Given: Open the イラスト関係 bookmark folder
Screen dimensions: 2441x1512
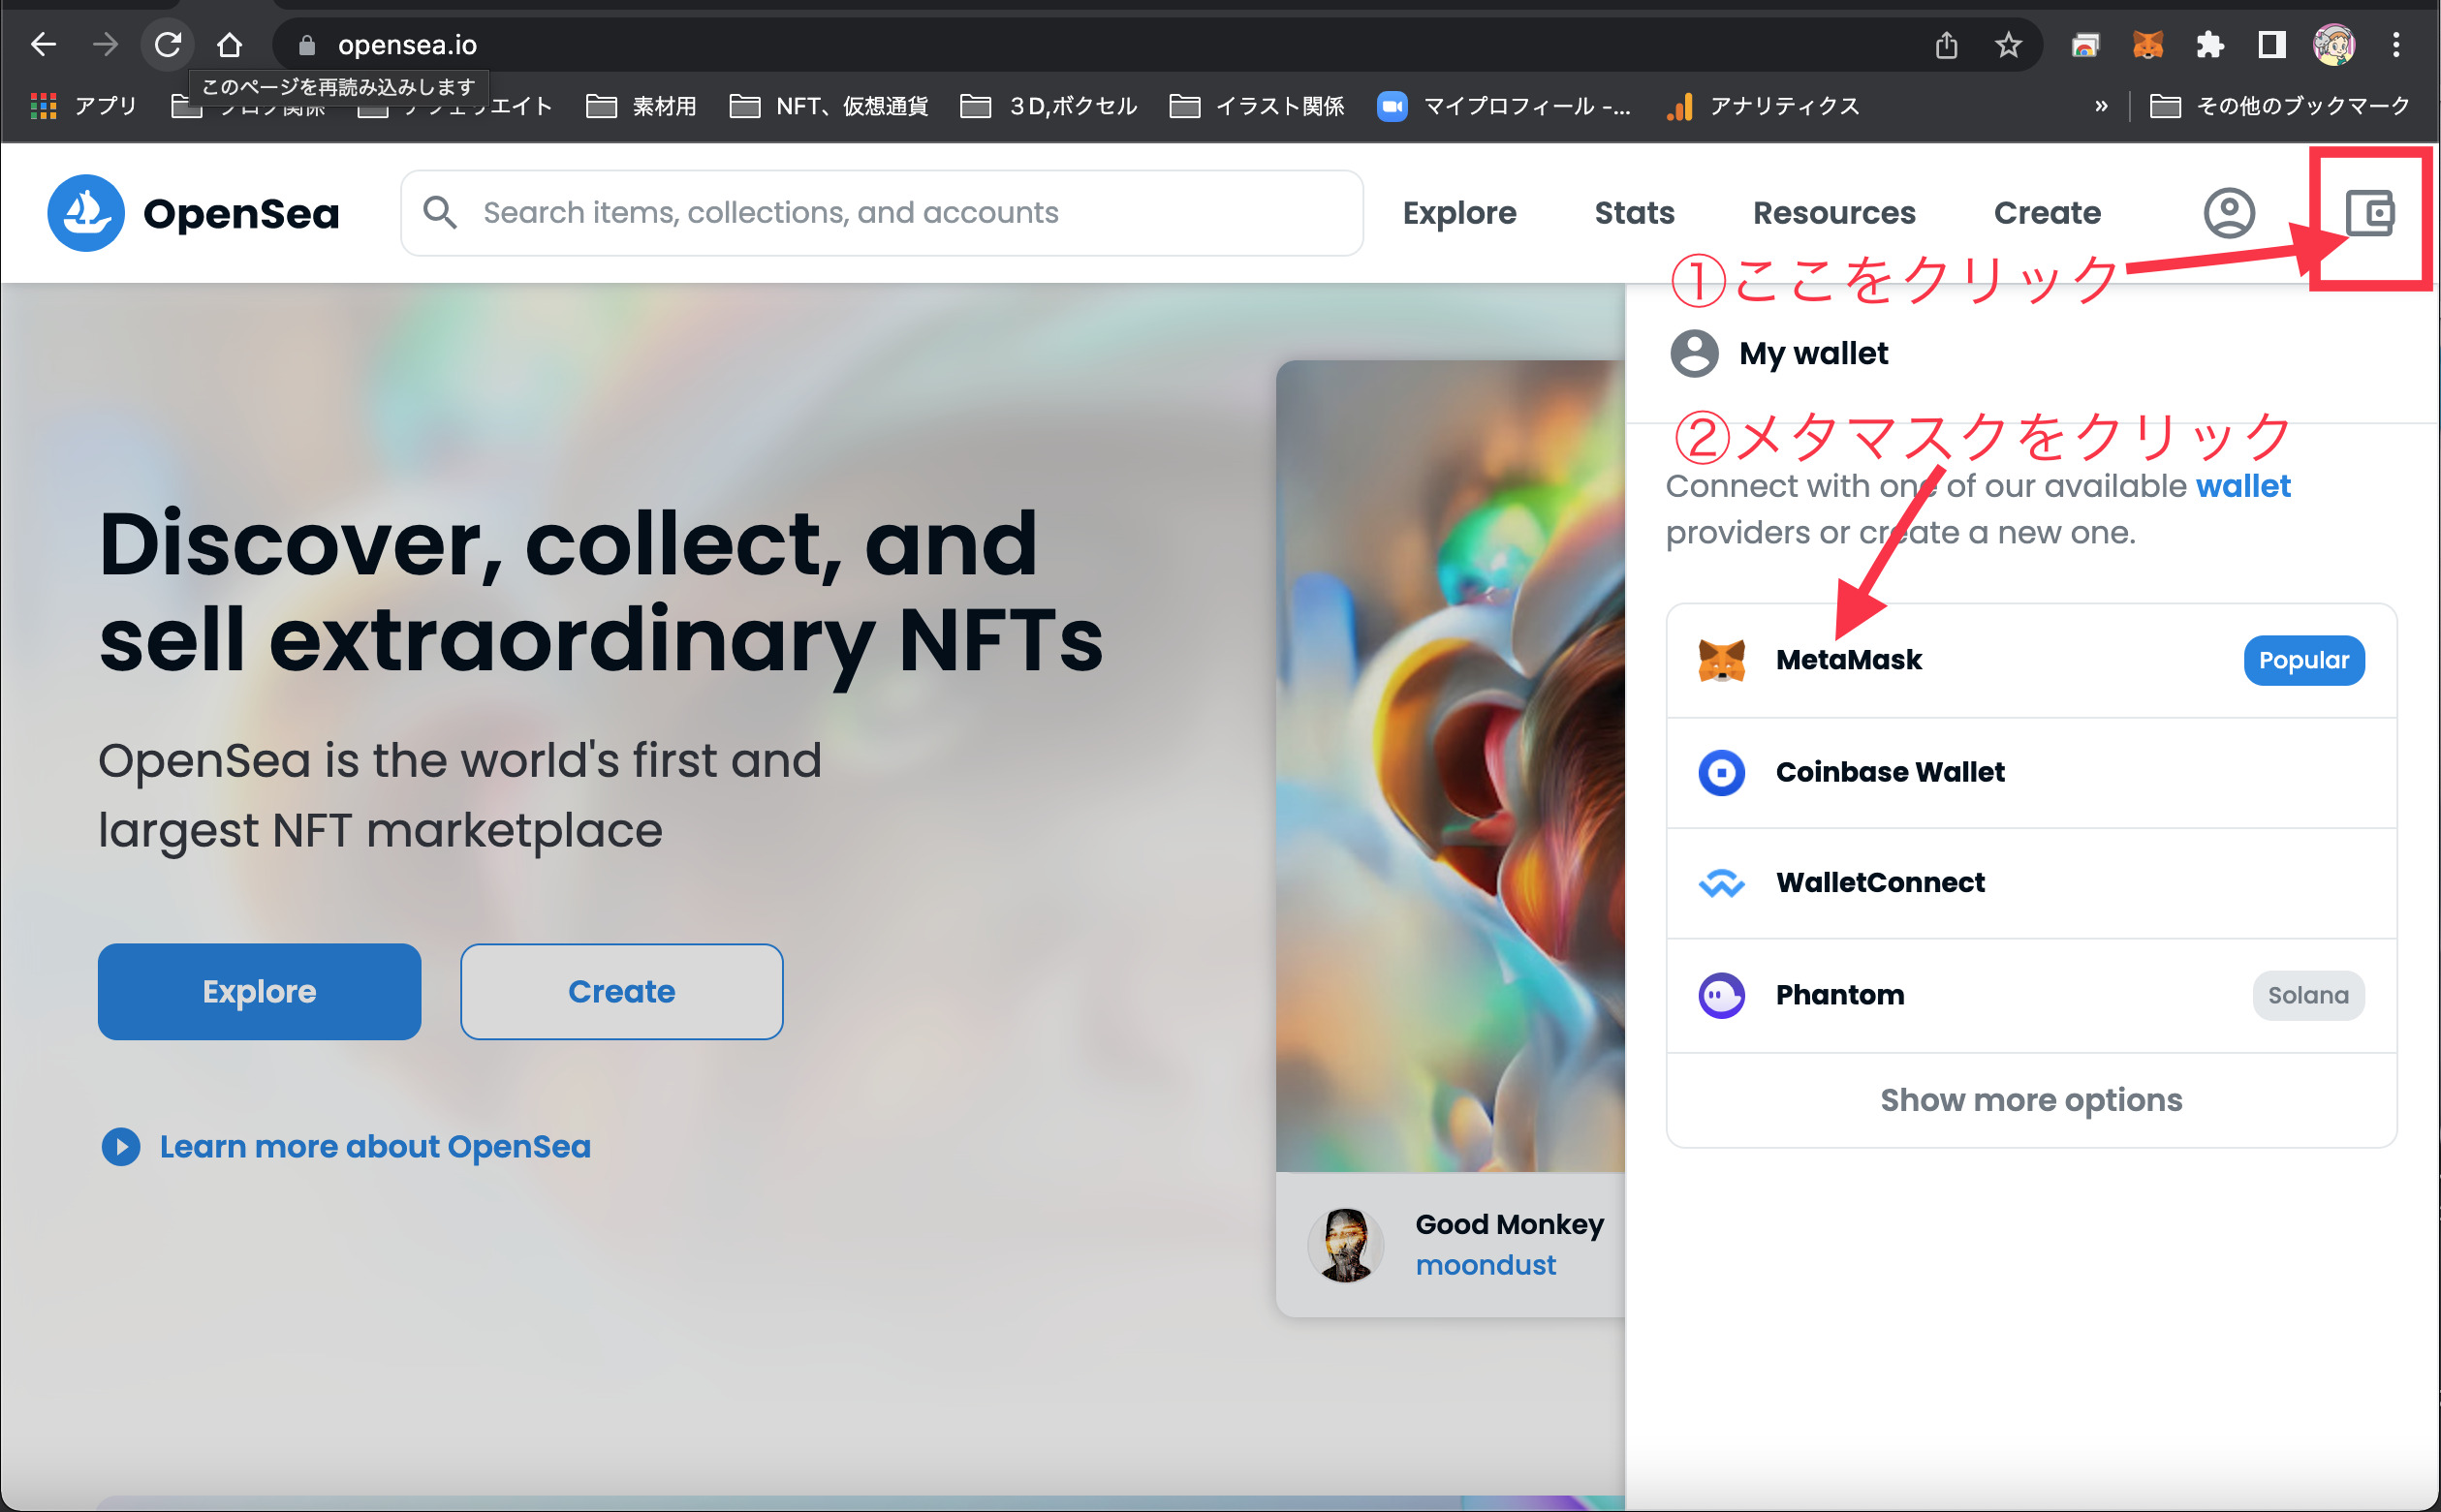Looking at the screenshot, I should pos(1257,106).
